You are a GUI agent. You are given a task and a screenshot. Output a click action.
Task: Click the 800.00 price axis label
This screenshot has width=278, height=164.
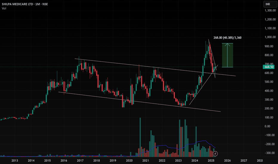coord(269,55)
